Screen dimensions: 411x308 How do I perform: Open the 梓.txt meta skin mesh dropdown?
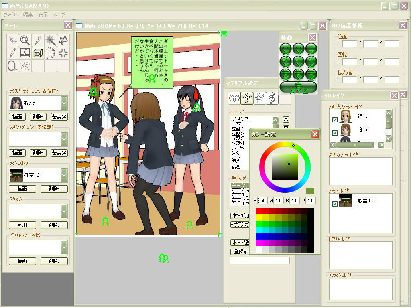coord(64,103)
